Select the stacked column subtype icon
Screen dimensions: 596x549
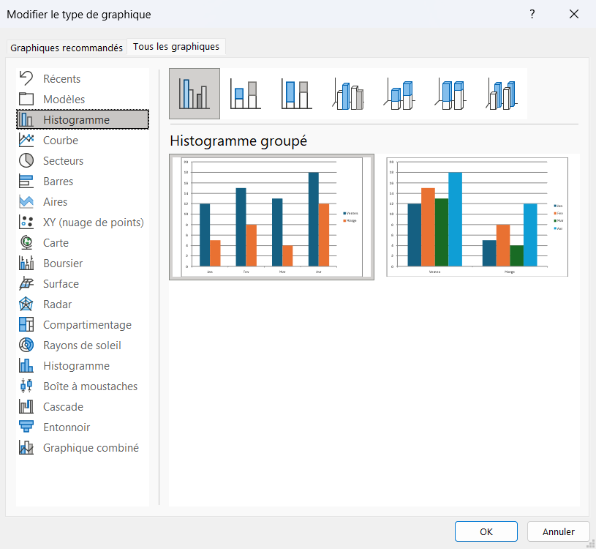click(x=246, y=94)
